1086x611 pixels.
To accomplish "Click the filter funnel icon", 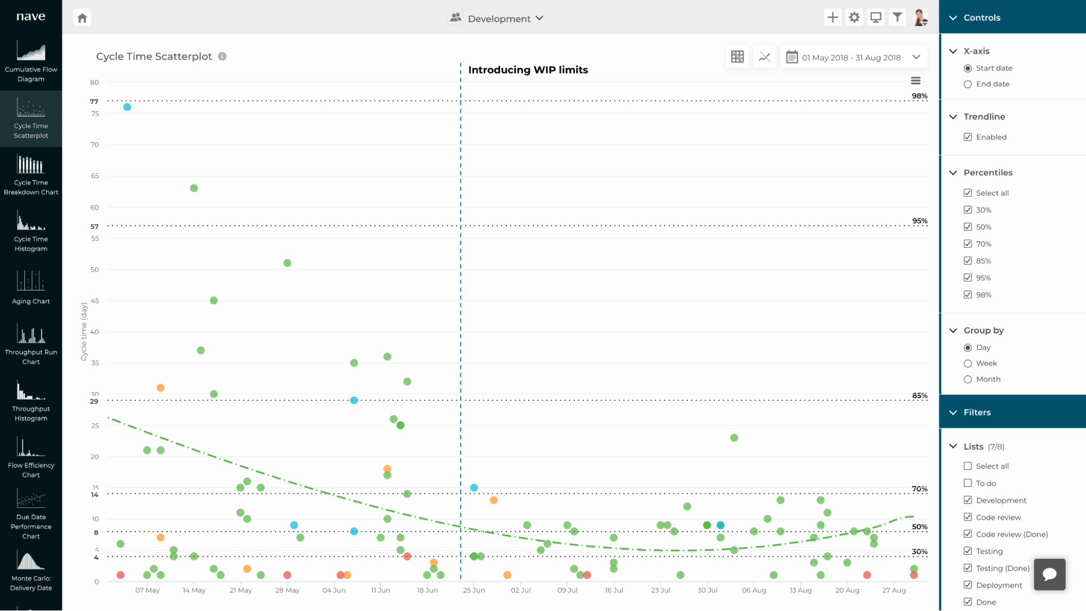I will (897, 17).
